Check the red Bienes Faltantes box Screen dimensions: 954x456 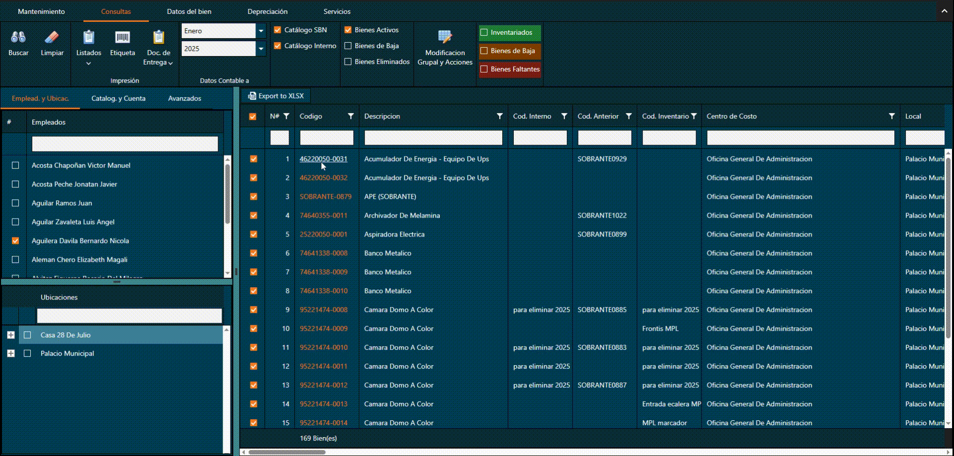[484, 69]
